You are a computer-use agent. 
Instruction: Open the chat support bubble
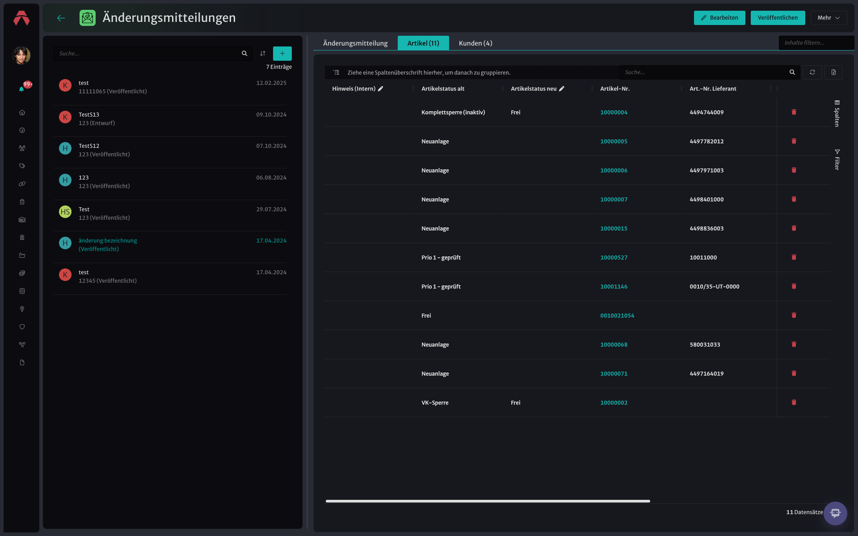835,513
